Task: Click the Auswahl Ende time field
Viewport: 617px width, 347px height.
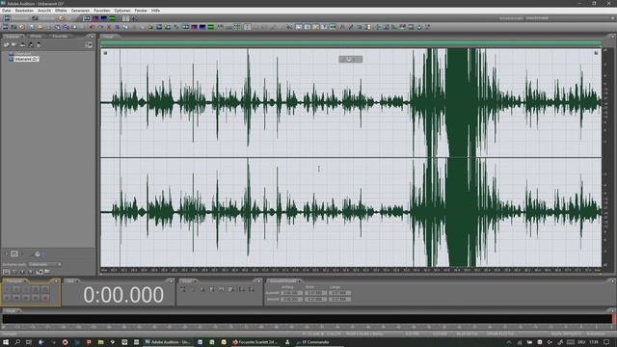Action: coord(315,293)
